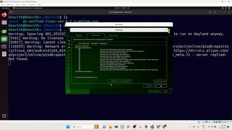The width and height of the screenshot is (232, 130).
Task: Open VirtualBox Machine menu
Action: coord(10,5)
